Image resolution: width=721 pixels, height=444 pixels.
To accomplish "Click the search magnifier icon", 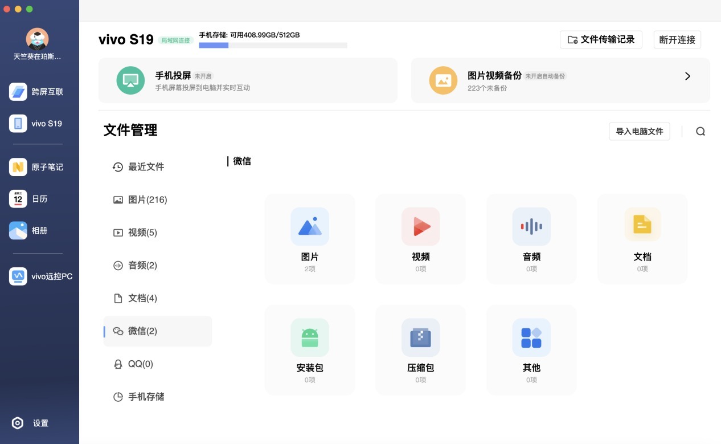I will click(700, 132).
